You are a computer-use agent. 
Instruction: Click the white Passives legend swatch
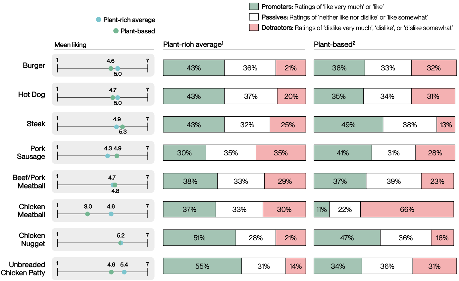[x=253, y=17]
